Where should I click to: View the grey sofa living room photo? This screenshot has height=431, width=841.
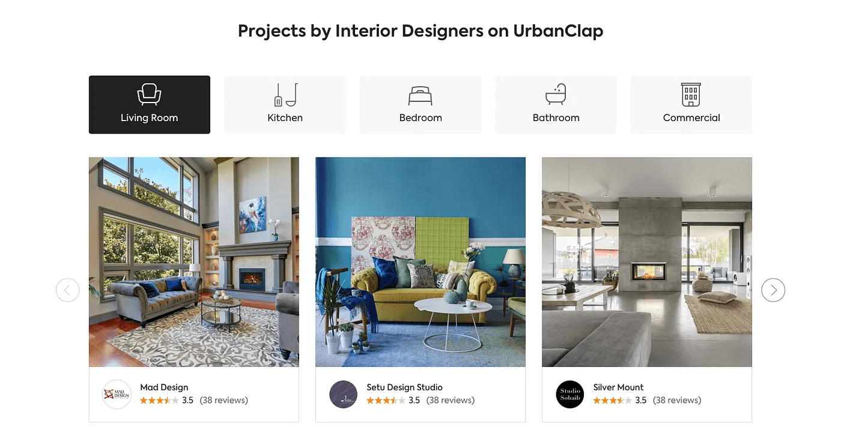click(194, 262)
